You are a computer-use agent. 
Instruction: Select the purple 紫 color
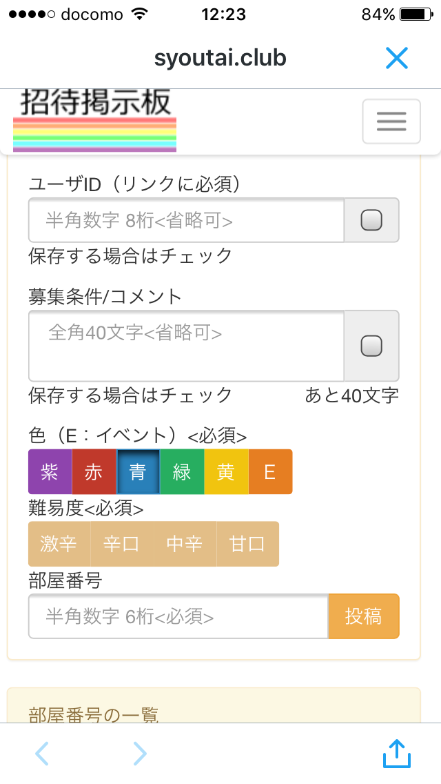pyautogui.click(x=50, y=472)
